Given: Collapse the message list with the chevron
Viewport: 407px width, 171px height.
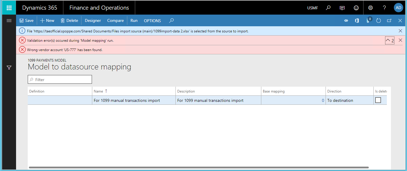Looking at the screenshot, I should [x=388, y=41].
